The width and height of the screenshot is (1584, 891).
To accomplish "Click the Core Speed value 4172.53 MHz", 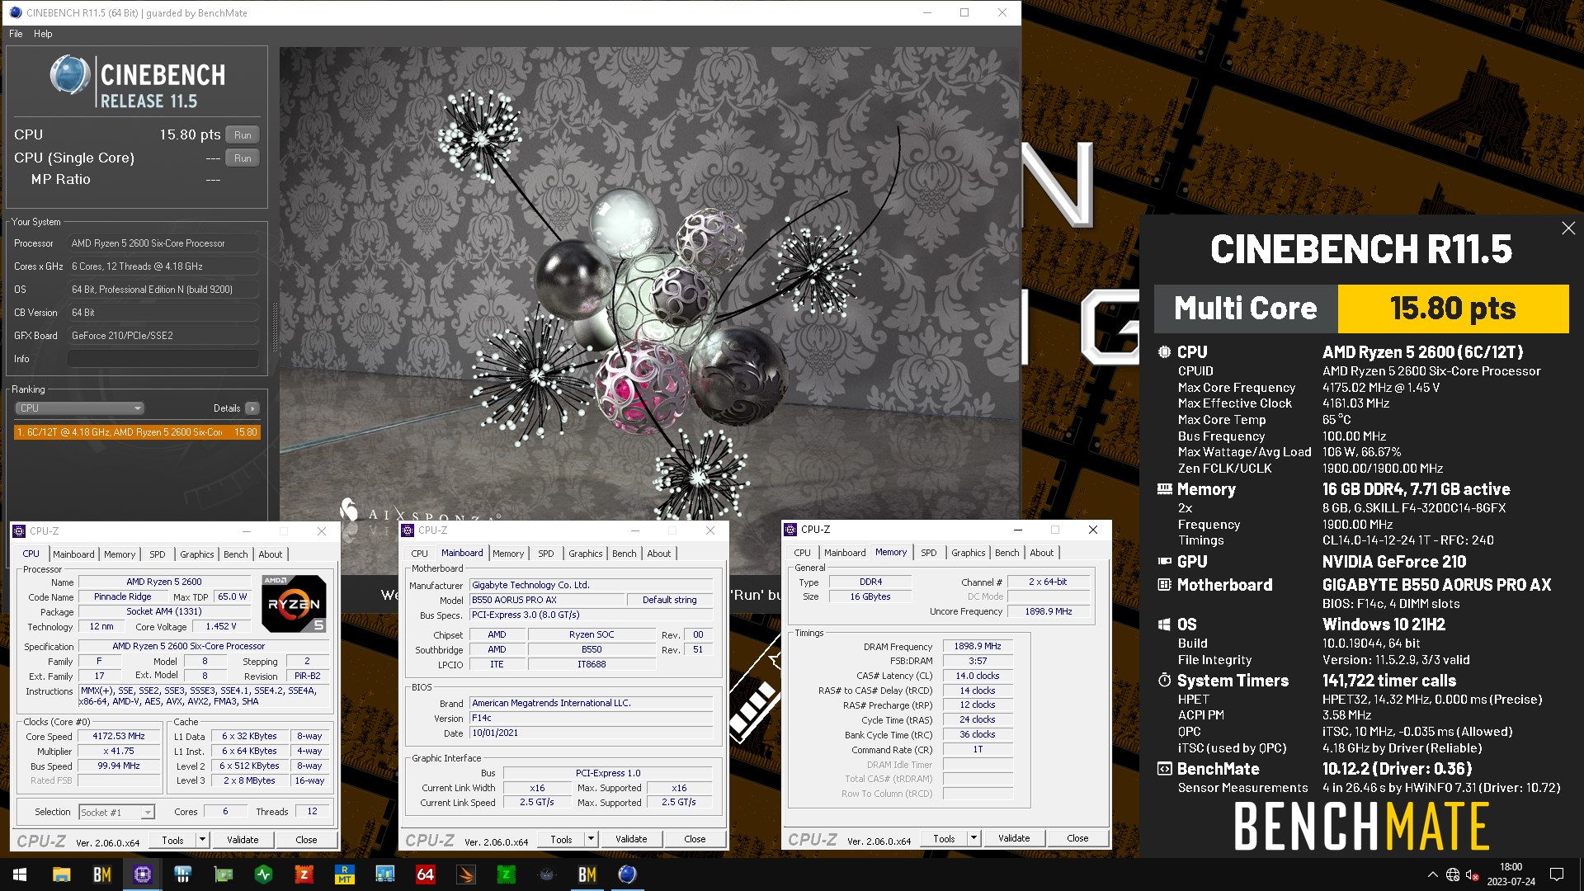I will click(119, 737).
